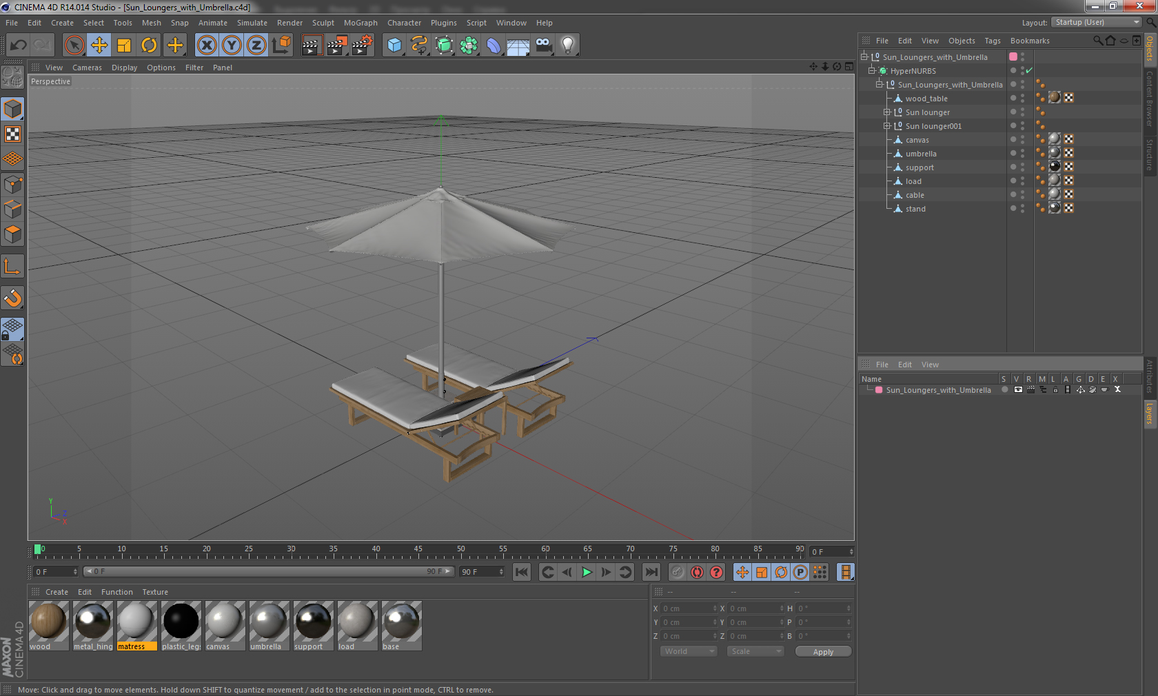The width and height of the screenshot is (1158, 696).
Task: Toggle visibility dot of umbrella object
Action: [x=1013, y=153]
